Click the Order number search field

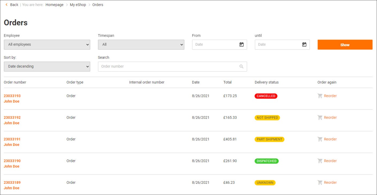(168, 67)
